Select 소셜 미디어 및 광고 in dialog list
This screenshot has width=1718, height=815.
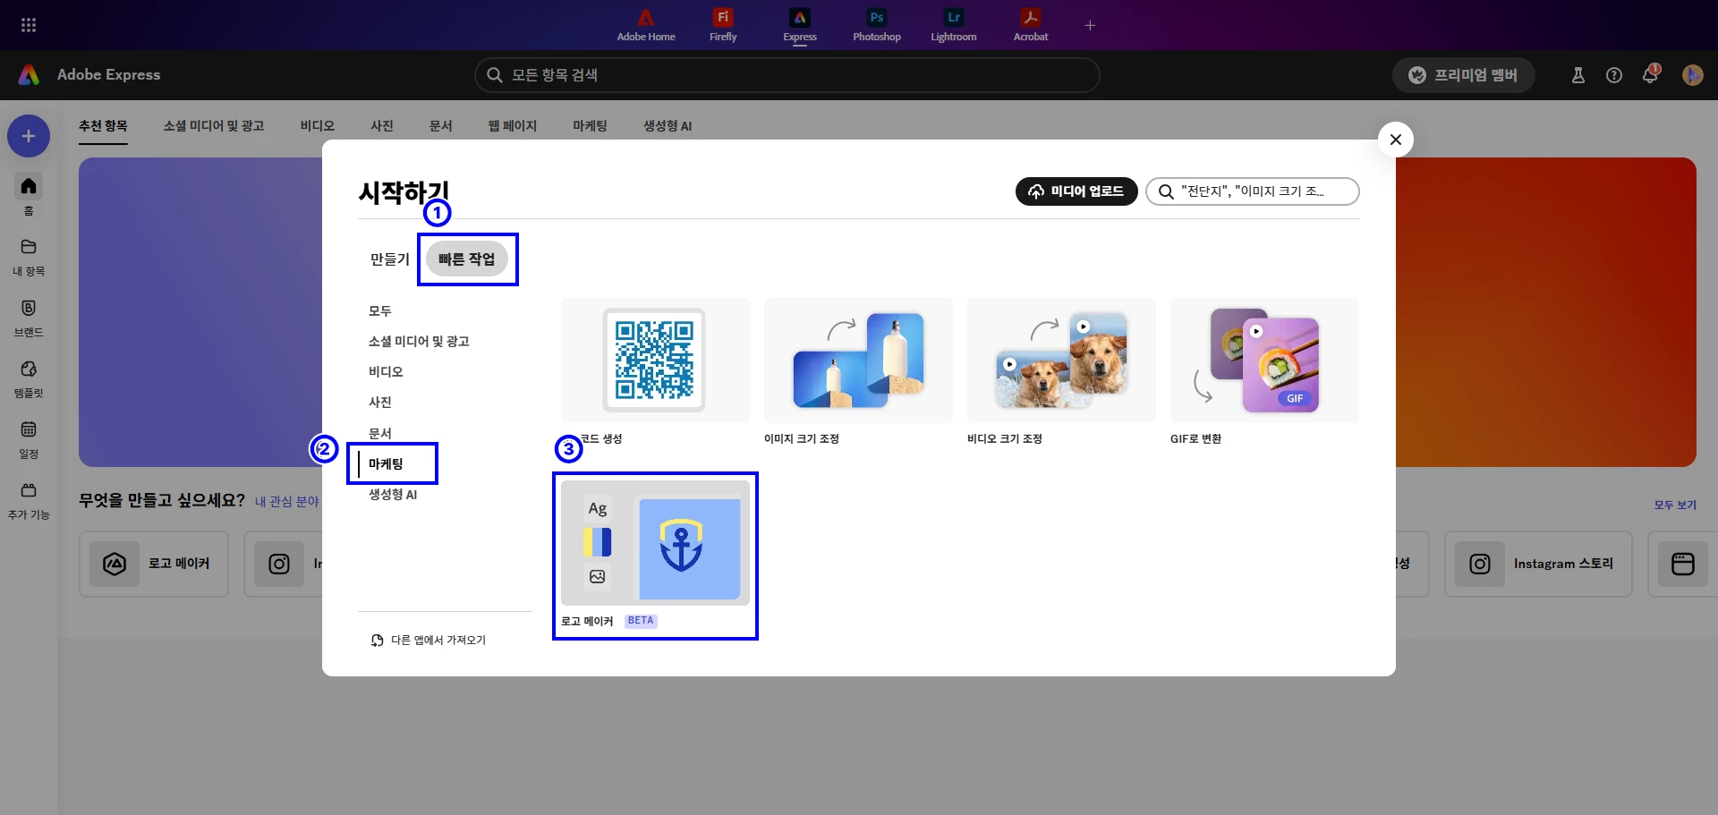[419, 342]
